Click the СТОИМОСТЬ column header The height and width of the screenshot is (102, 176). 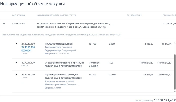pyautogui.click(x=169, y=15)
